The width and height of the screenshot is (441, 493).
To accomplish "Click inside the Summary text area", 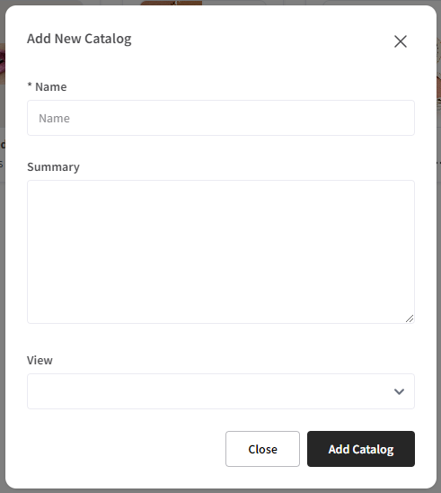I will point(221,252).
